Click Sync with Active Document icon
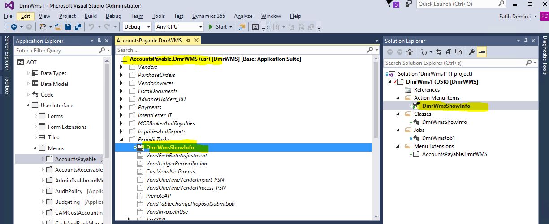This screenshot has width=549, height=224. click(x=438, y=52)
